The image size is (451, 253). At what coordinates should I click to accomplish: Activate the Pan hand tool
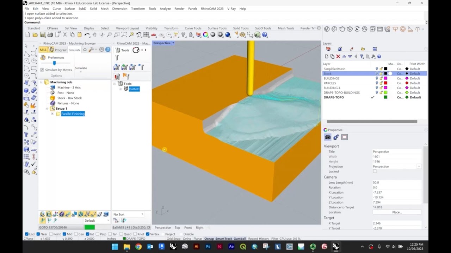click(94, 34)
